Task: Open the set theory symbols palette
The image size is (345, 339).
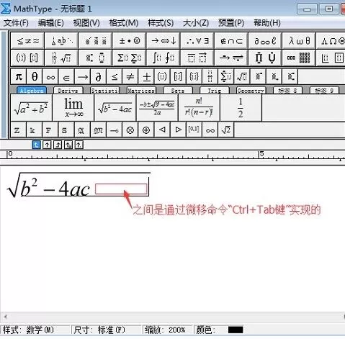Action: click(x=231, y=41)
